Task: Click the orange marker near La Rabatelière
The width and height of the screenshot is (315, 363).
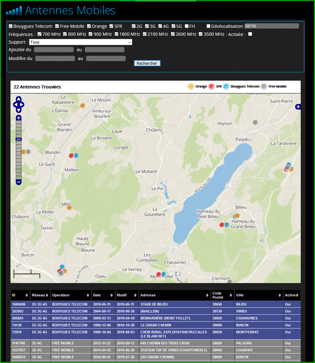Action: (83, 106)
